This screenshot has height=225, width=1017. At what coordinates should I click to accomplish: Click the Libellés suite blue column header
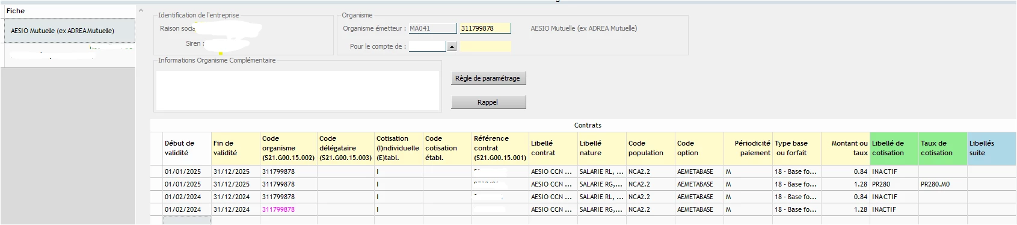(x=992, y=149)
